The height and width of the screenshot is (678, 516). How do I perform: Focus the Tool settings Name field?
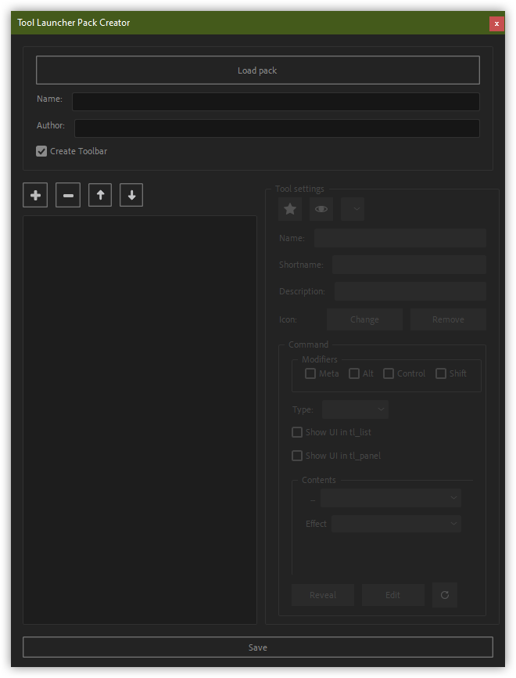click(400, 238)
